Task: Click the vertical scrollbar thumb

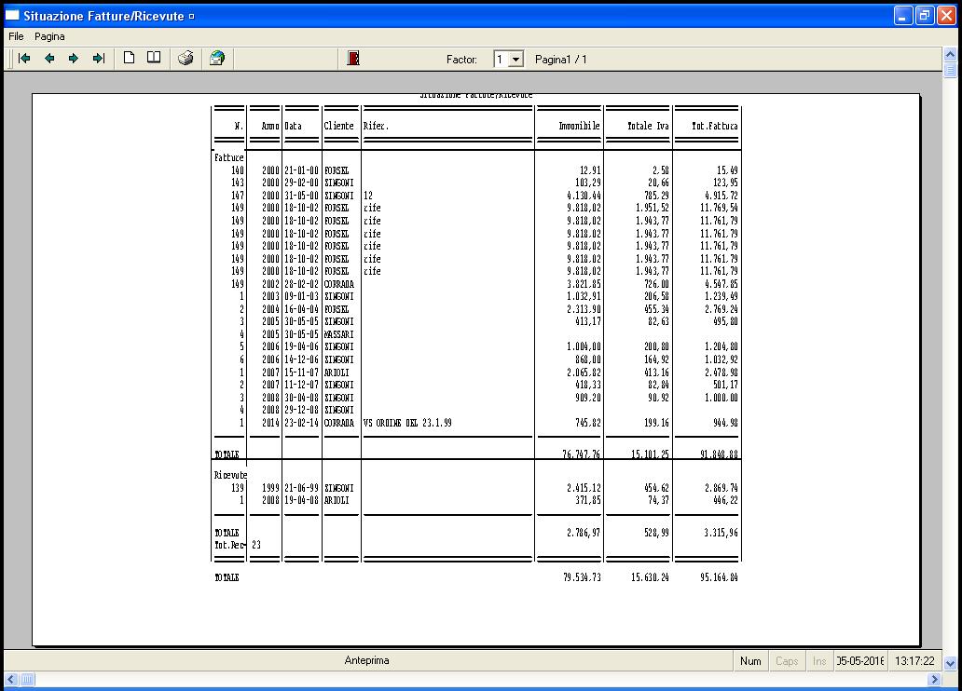Action: [x=950, y=70]
